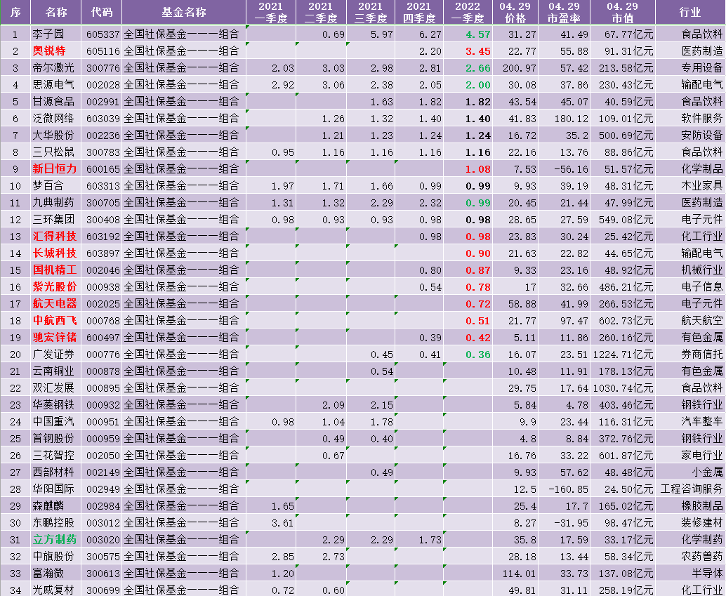Select stock name 双汇发展

(53, 388)
